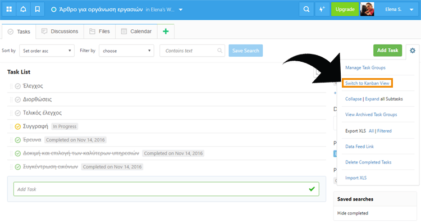
Task: Mark Έλεγχος task as complete
Action: pyautogui.click(x=18, y=87)
